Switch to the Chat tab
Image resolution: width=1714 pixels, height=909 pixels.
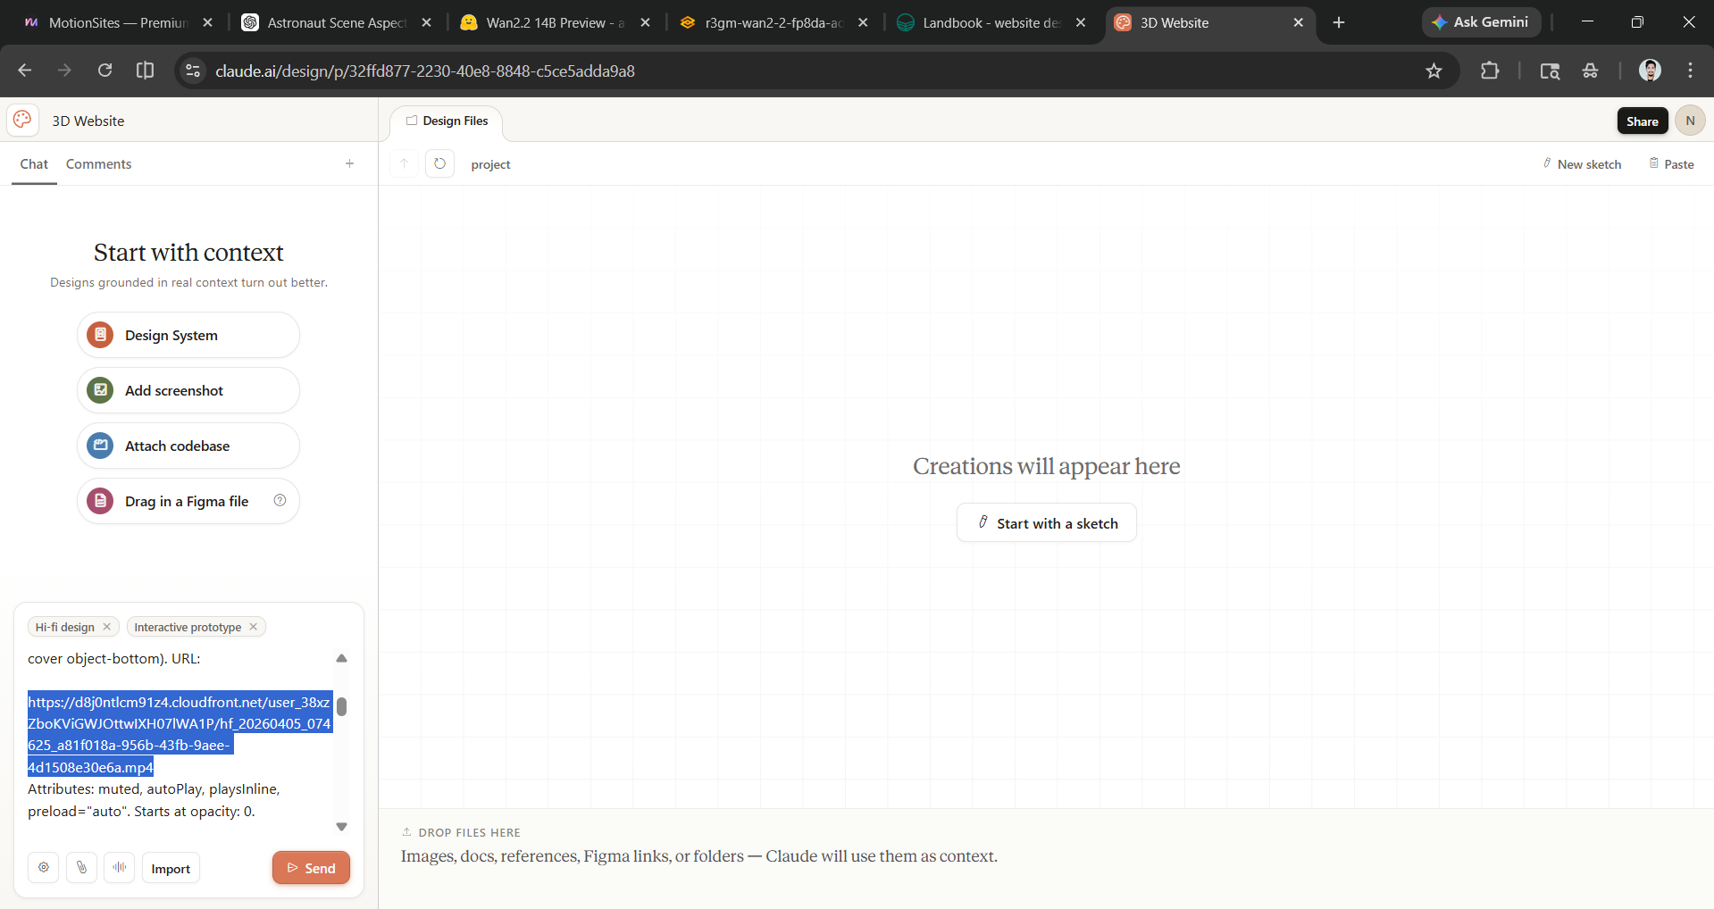pos(34,164)
